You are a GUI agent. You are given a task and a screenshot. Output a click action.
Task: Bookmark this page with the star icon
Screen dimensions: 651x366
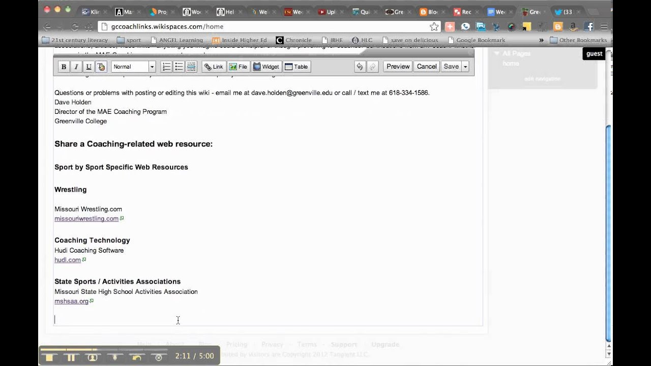pos(434,26)
